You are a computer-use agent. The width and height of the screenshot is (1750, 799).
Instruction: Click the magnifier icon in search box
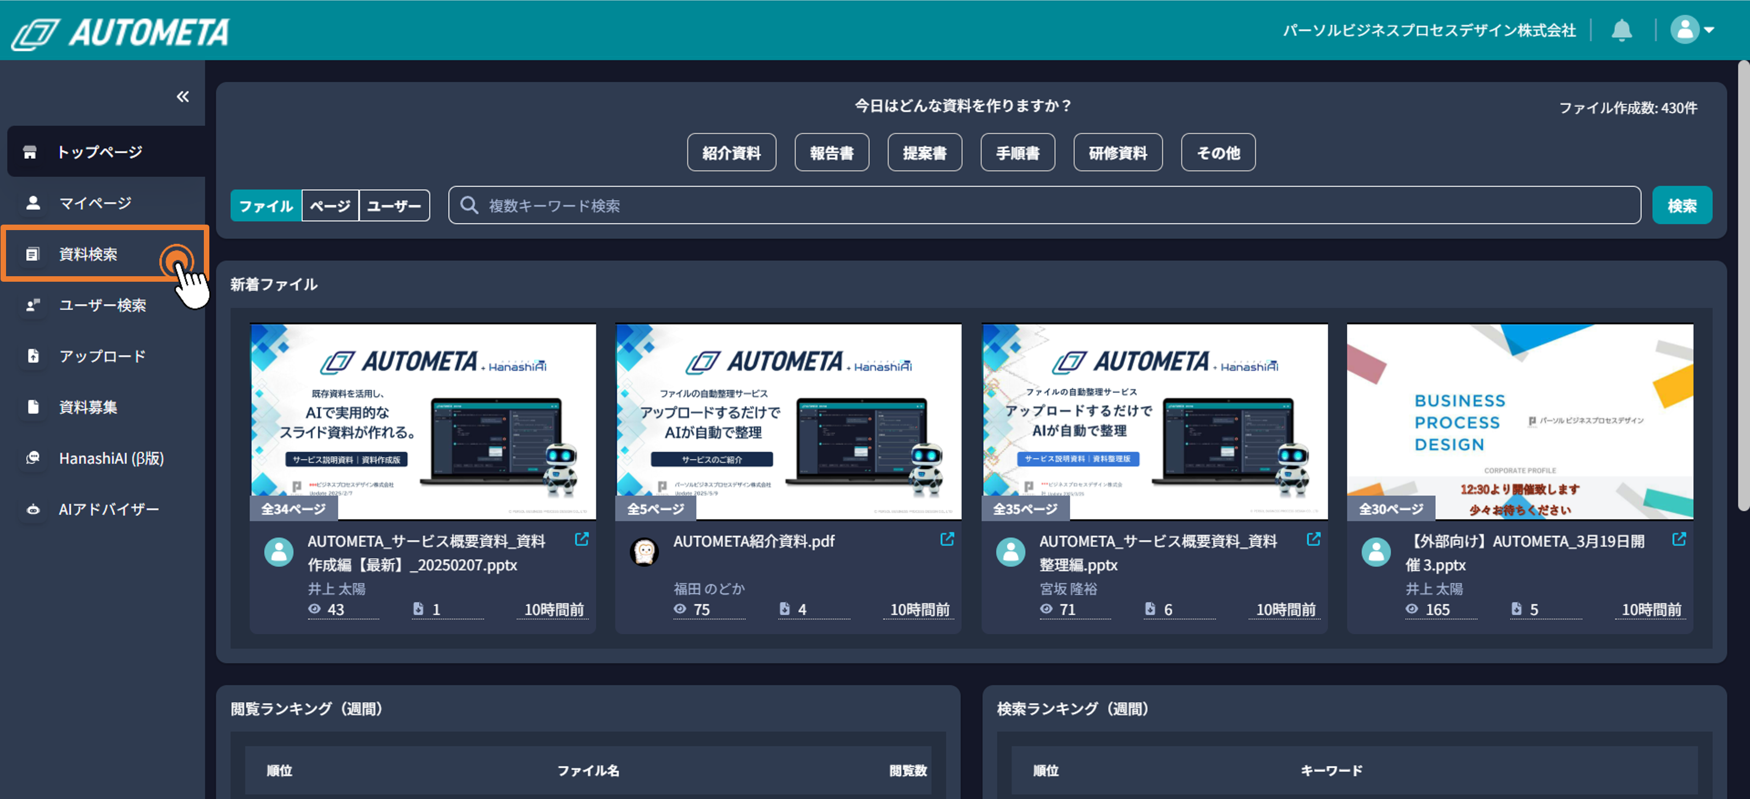(x=469, y=205)
